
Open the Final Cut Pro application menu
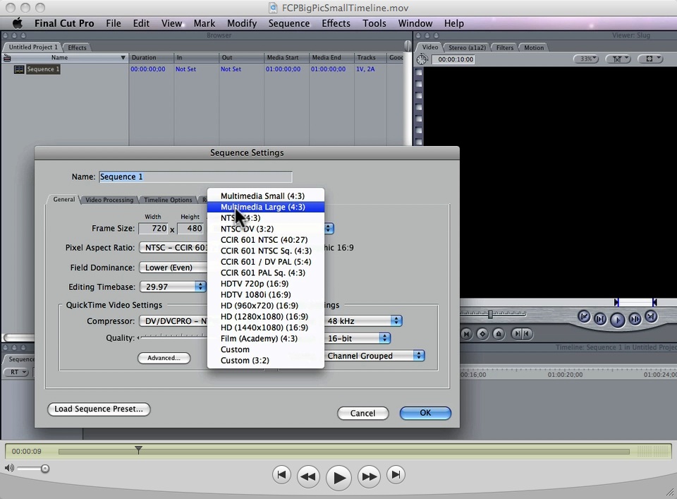coord(64,23)
